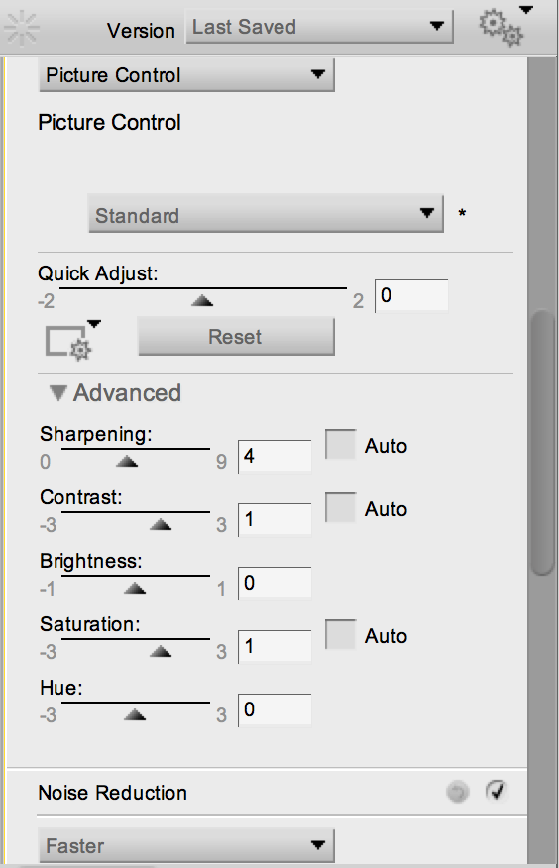This screenshot has width=559, height=868.
Task: Open the Picture Control dropdown at top
Action: [x=186, y=75]
